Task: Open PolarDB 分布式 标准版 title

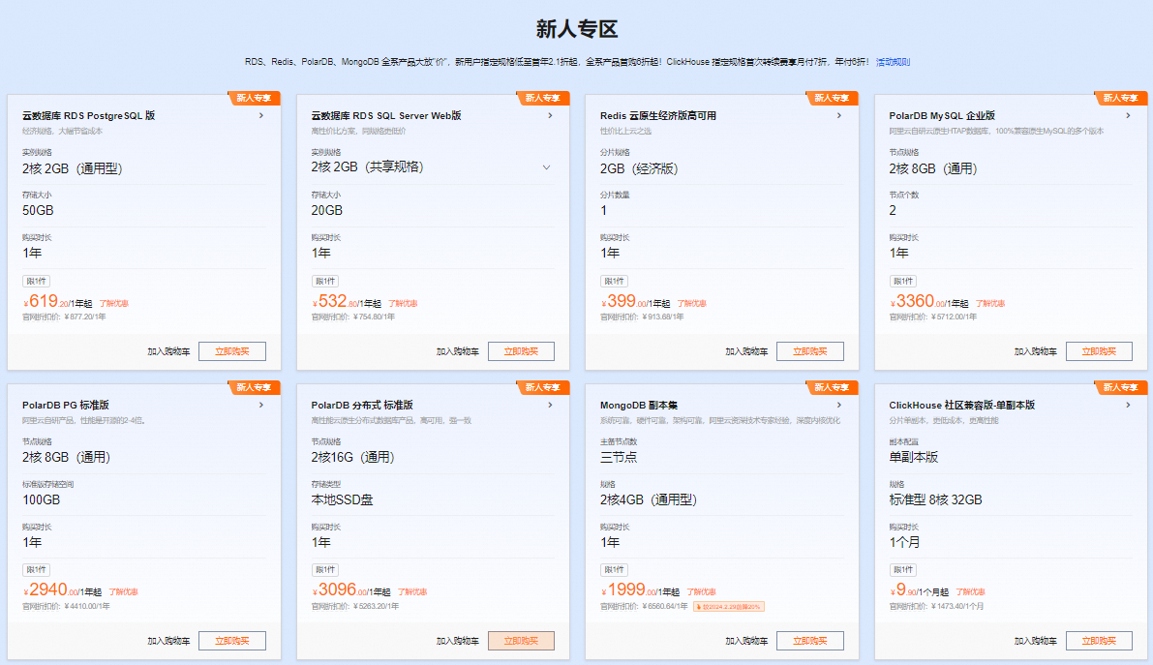Action: (x=362, y=405)
